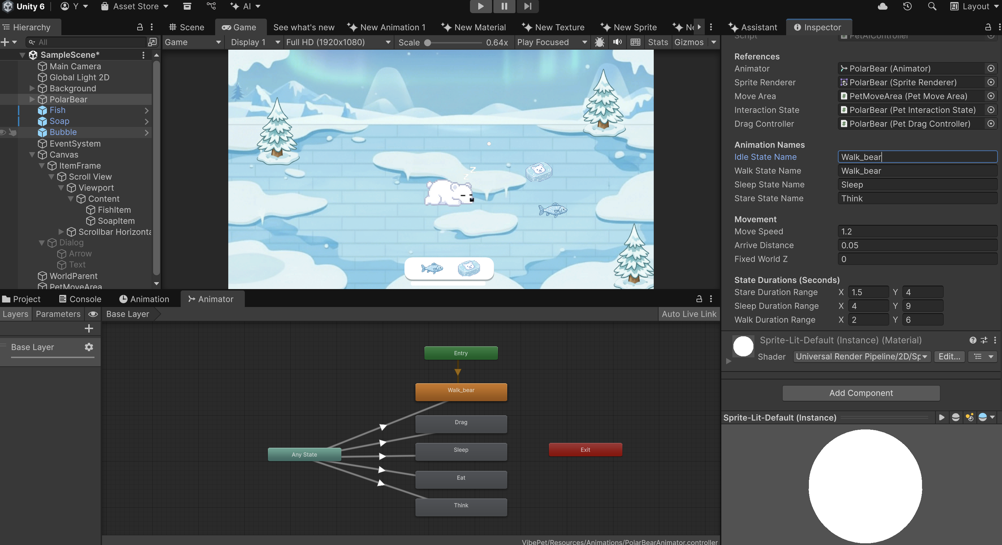Open the Layout dropdown
The height and width of the screenshot is (545, 1002).
[975, 6]
